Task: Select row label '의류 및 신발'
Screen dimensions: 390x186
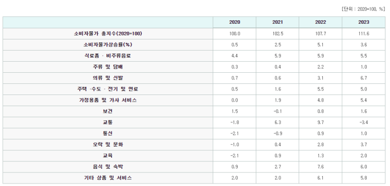Action: 108,78
